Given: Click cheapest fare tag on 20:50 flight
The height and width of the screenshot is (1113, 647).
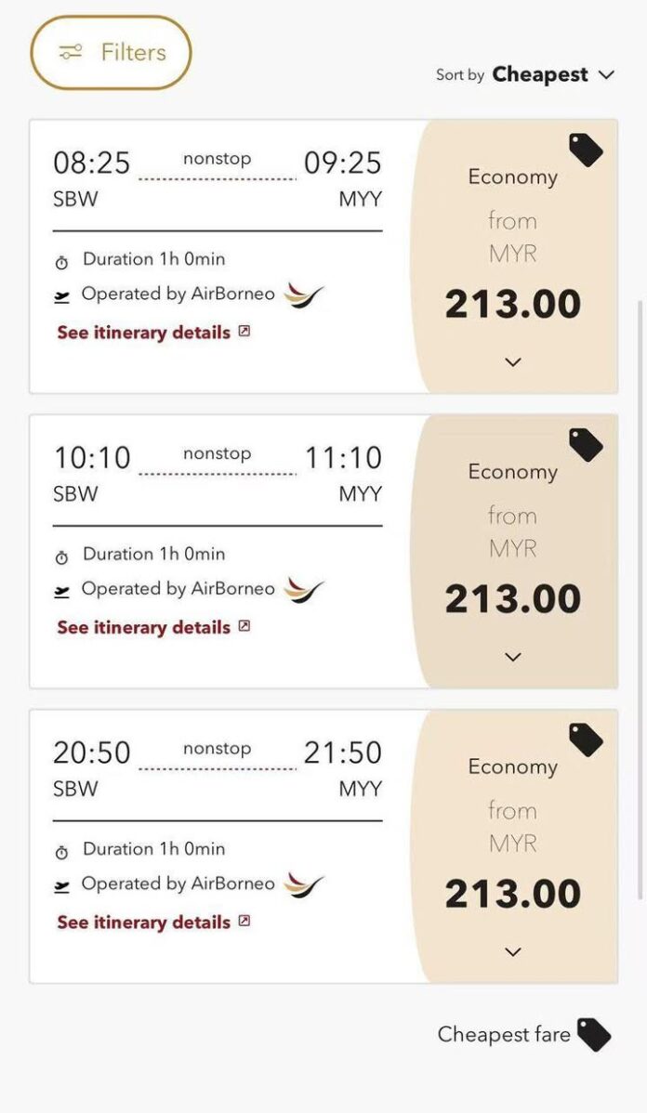Looking at the screenshot, I should click(x=586, y=740).
